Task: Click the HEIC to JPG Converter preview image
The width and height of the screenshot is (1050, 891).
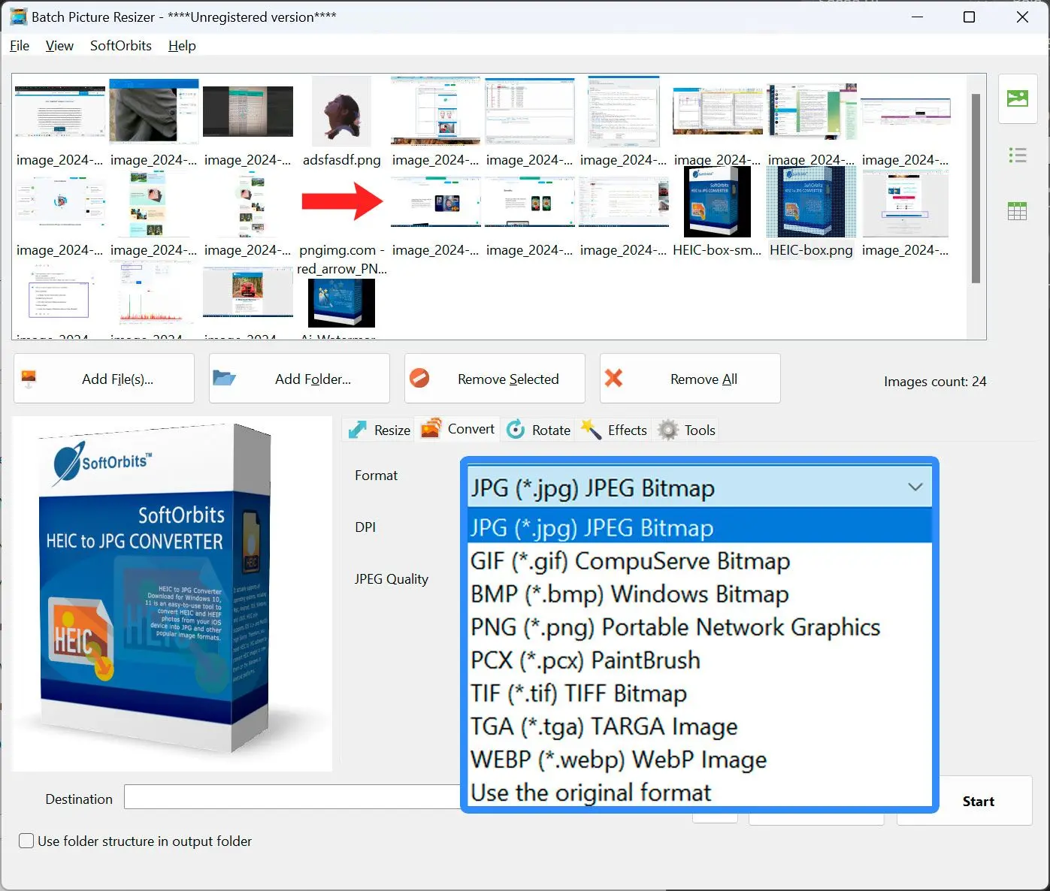Action: click(172, 593)
